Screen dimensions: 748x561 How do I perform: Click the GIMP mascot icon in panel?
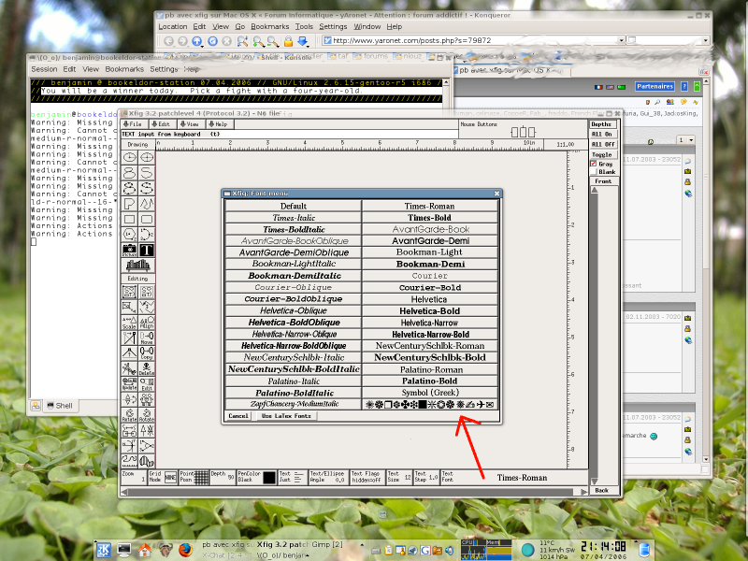[165, 550]
